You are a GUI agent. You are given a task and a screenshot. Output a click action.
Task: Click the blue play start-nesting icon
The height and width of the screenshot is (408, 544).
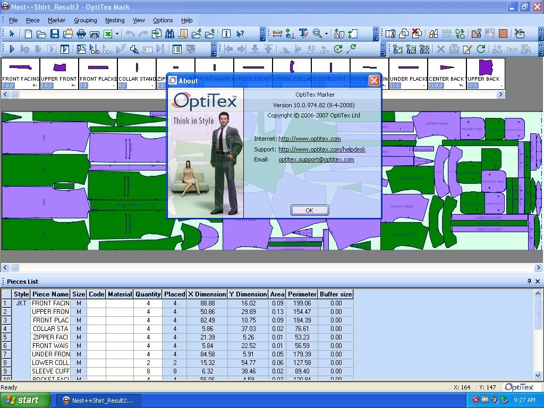tap(12, 49)
